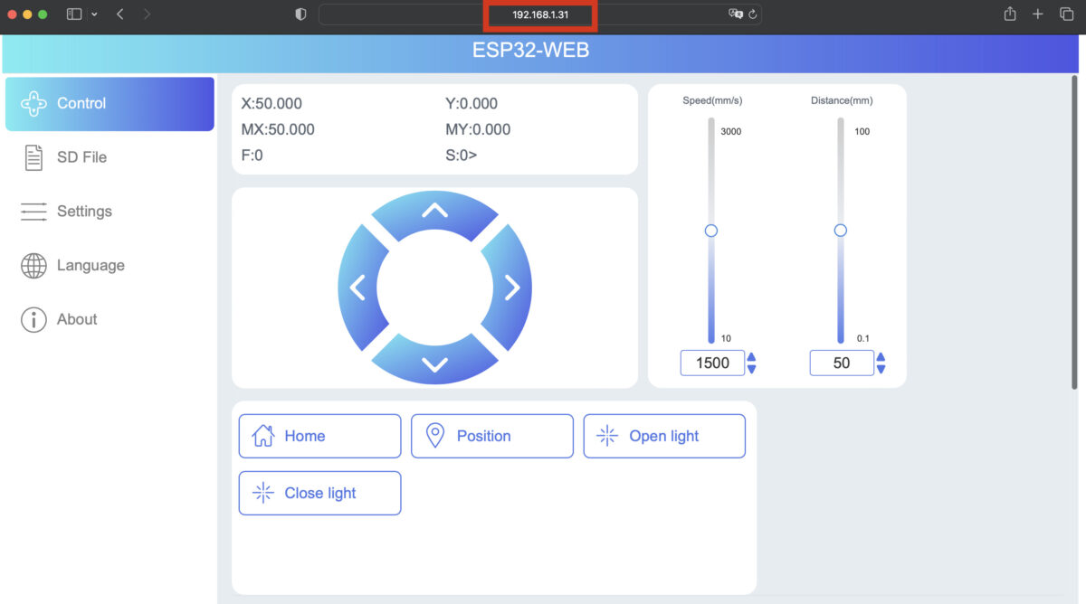The image size is (1086, 604).
Task: Go to the Settings section
Action: [x=83, y=212]
